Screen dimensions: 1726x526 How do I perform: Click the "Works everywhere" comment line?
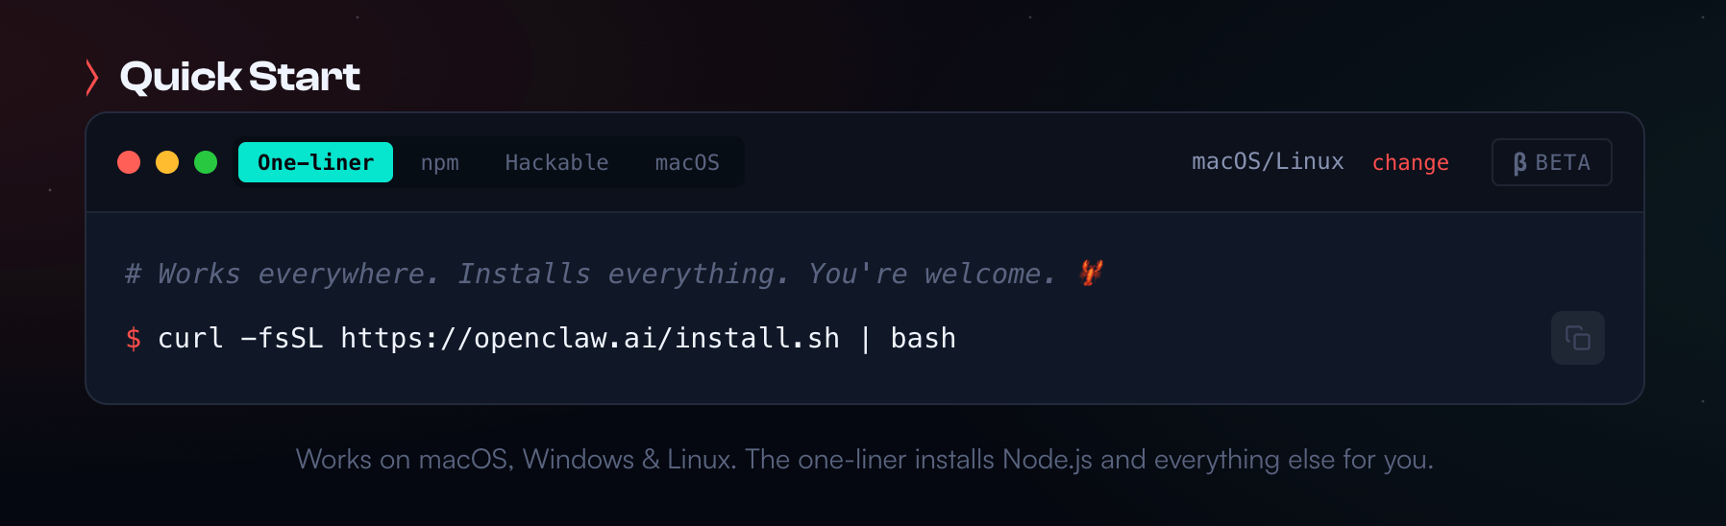point(590,274)
